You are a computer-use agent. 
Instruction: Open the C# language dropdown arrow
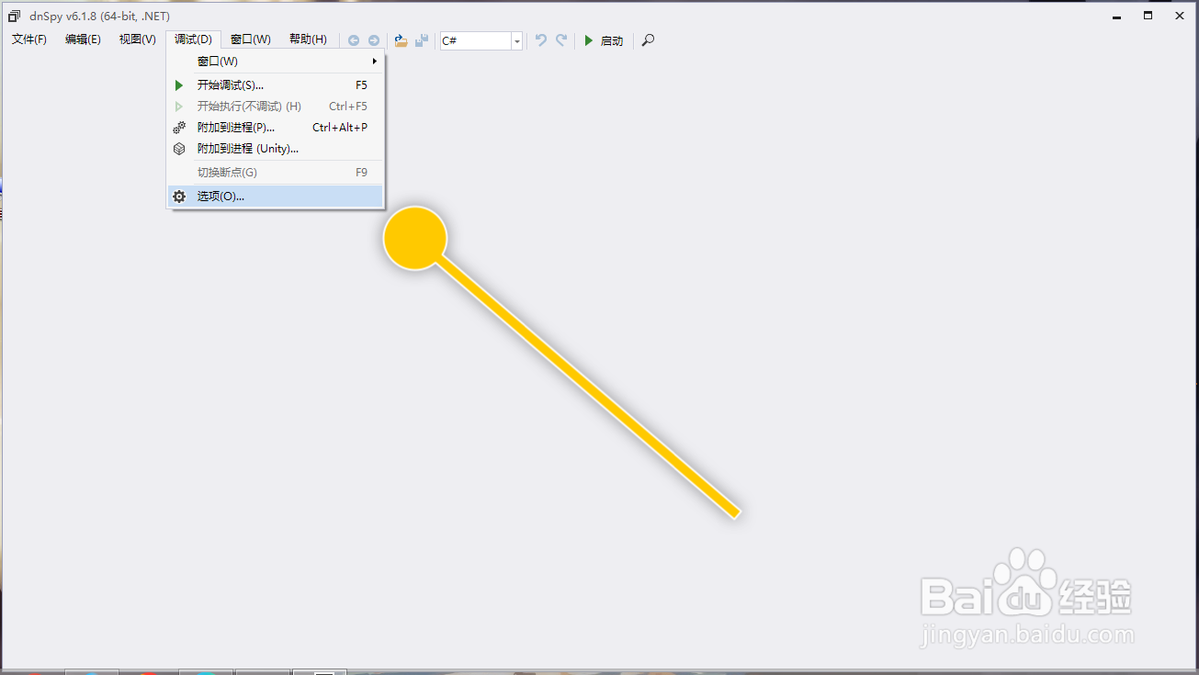click(x=517, y=41)
